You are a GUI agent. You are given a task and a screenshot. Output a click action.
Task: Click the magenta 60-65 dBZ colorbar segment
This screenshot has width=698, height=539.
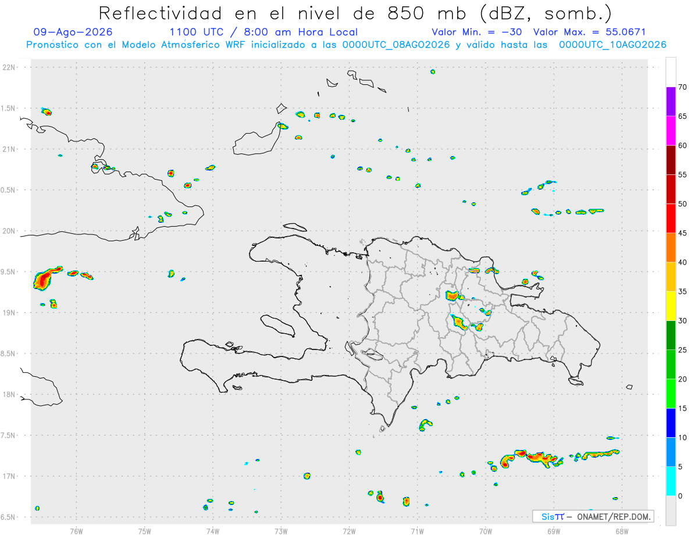[671, 130]
